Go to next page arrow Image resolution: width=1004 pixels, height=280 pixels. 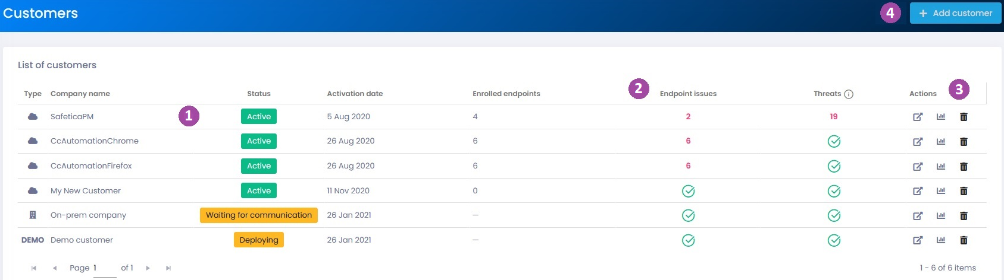pyautogui.click(x=148, y=268)
